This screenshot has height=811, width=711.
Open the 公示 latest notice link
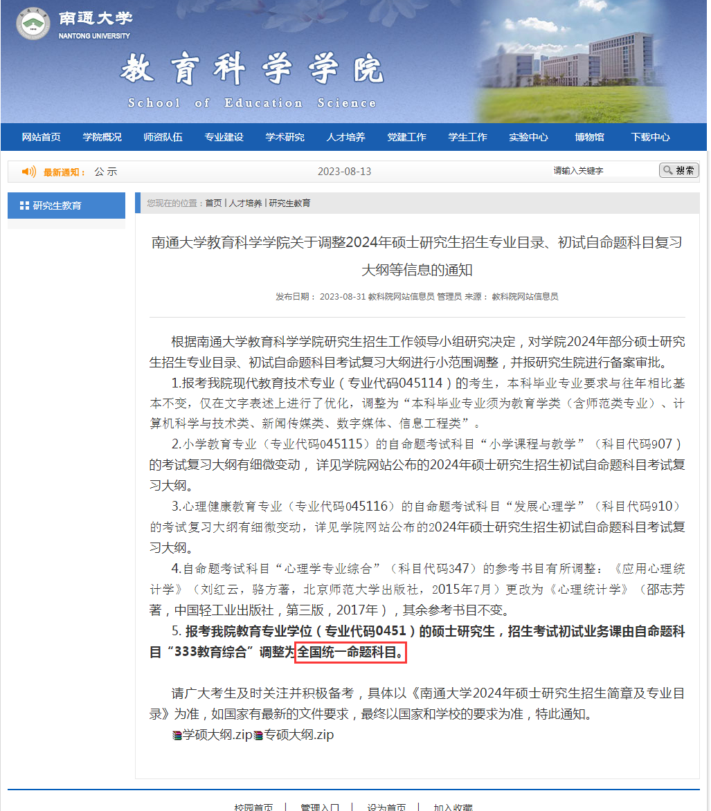[106, 172]
